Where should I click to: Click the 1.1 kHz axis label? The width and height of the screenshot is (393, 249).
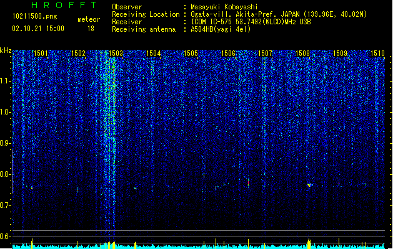[x=5, y=81]
